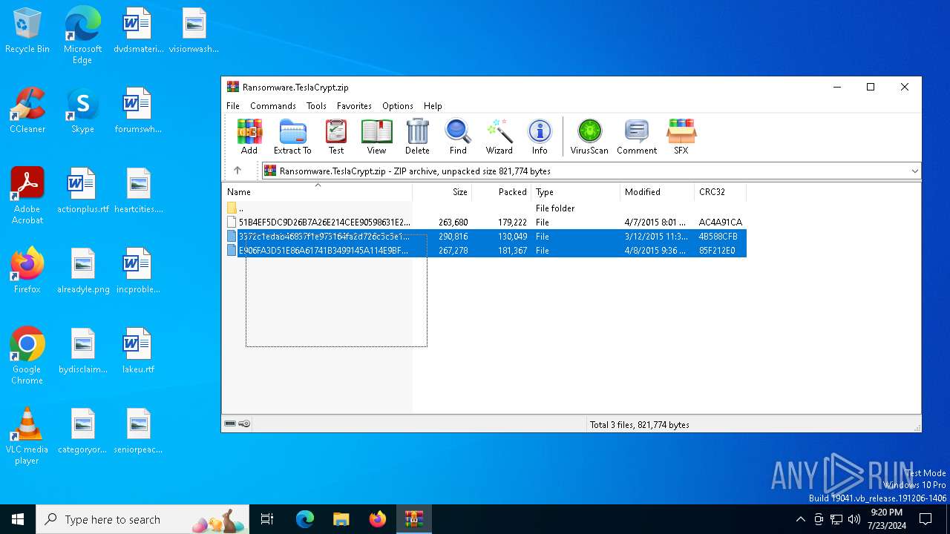Open the Microsoft Edge desktop shortcut
The image size is (950, 534).
coord(82,35)
